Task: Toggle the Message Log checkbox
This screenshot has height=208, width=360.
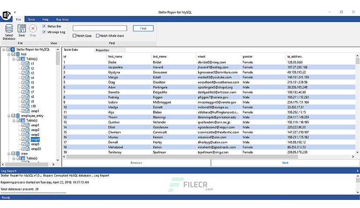Action: (44, 32)
